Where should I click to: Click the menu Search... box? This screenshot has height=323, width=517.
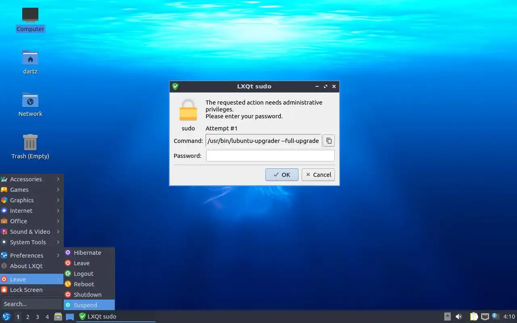tap(32, 304)
